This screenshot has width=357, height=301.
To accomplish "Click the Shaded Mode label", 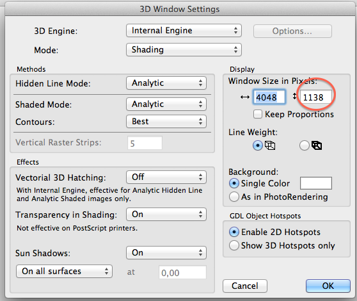I will point(44,104).
